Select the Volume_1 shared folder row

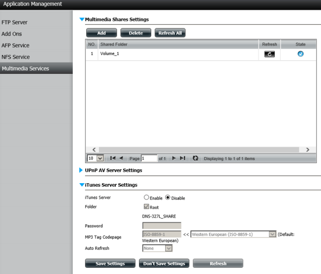(x=201, y=54)
